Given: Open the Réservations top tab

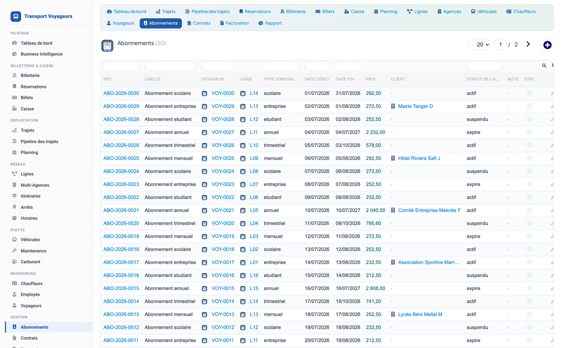Looking at the screenshot, I should pos(255,12).
